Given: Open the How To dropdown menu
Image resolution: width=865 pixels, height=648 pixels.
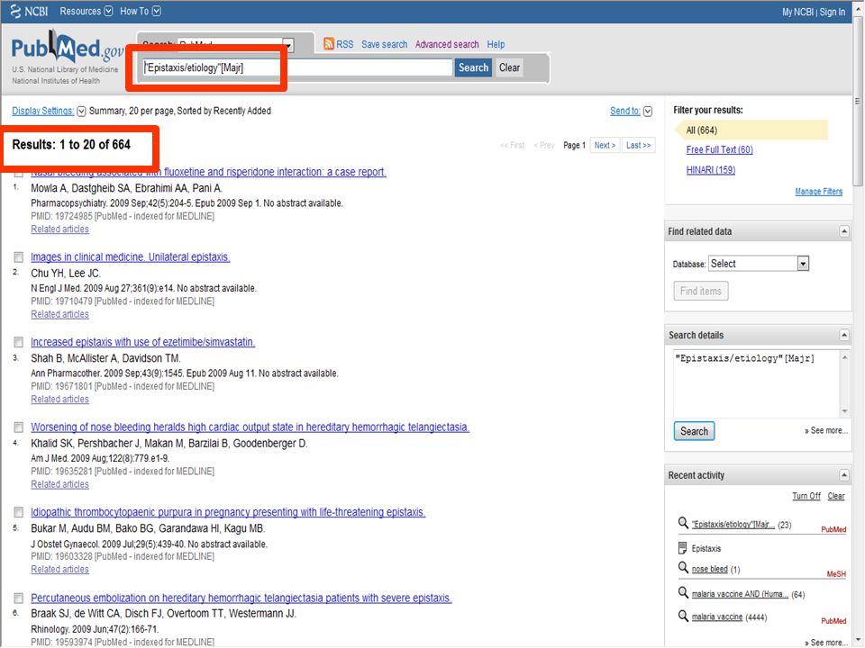Looking at the screenshot, I should tap(141, 11).
